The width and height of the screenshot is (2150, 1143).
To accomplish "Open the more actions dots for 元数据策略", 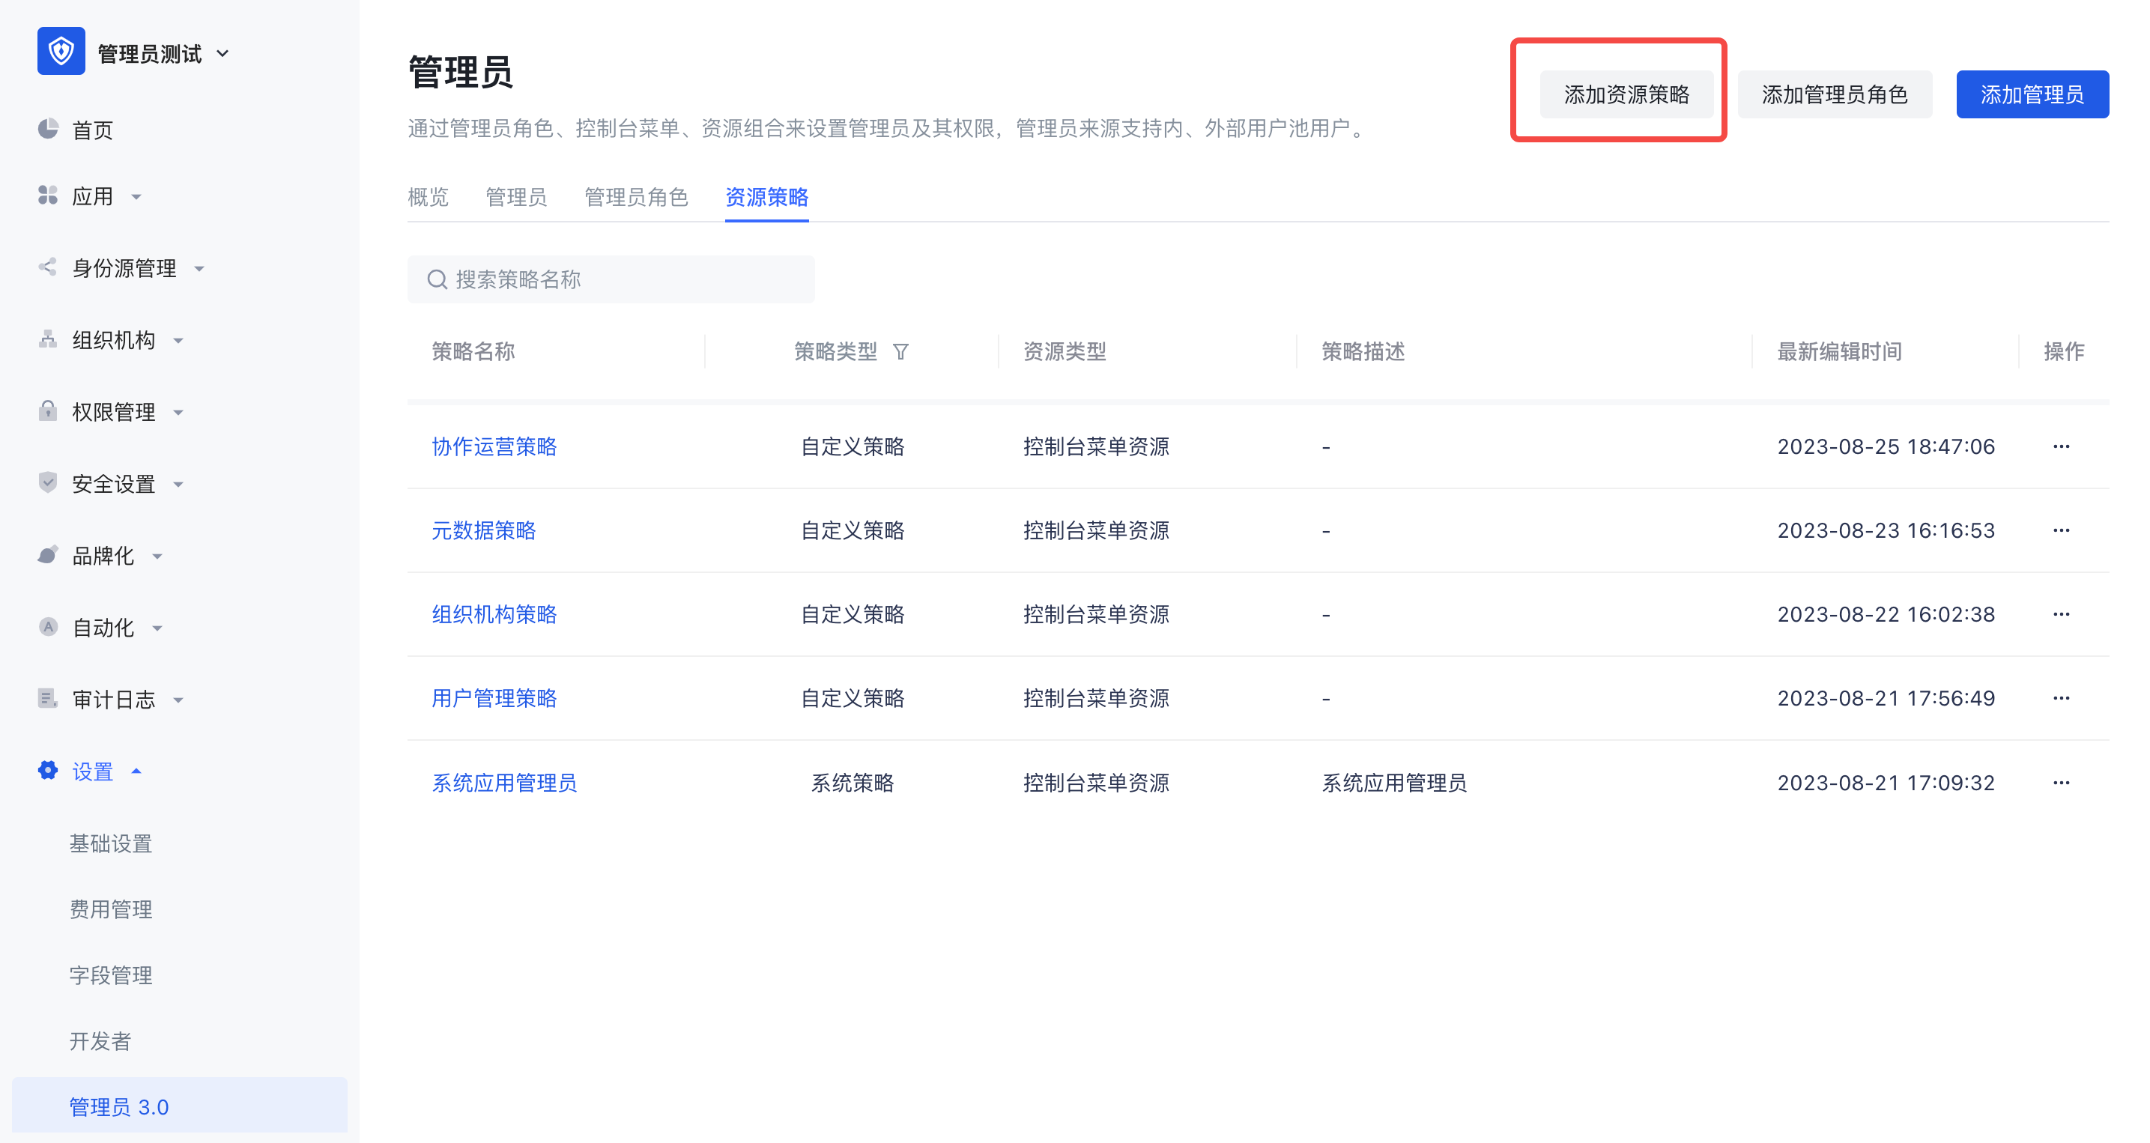I will click(x=2061, y=530).
